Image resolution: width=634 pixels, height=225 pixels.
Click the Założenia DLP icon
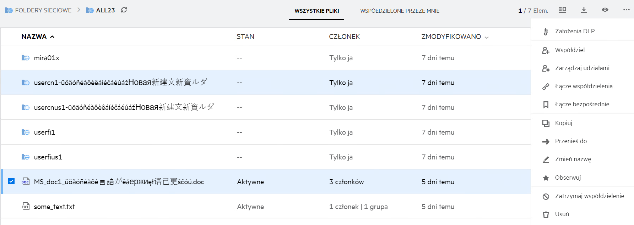tap(546, 32)
